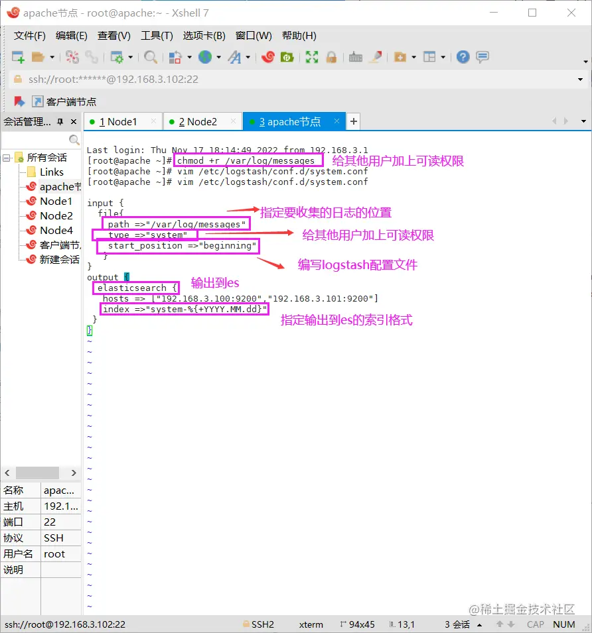Open dropdown next to Properties gear icon

point(131,57)
